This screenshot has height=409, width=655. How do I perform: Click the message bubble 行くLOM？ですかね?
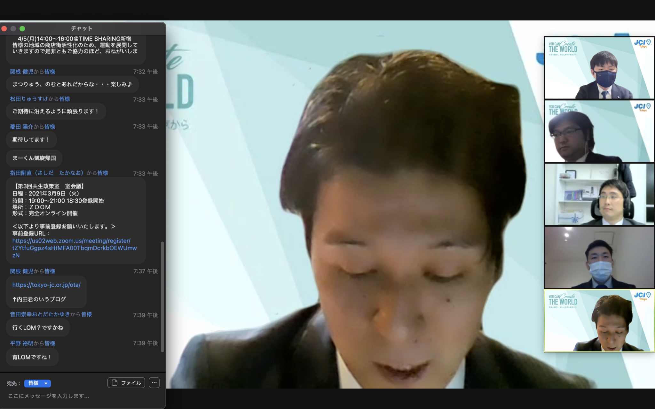point(38,328)
